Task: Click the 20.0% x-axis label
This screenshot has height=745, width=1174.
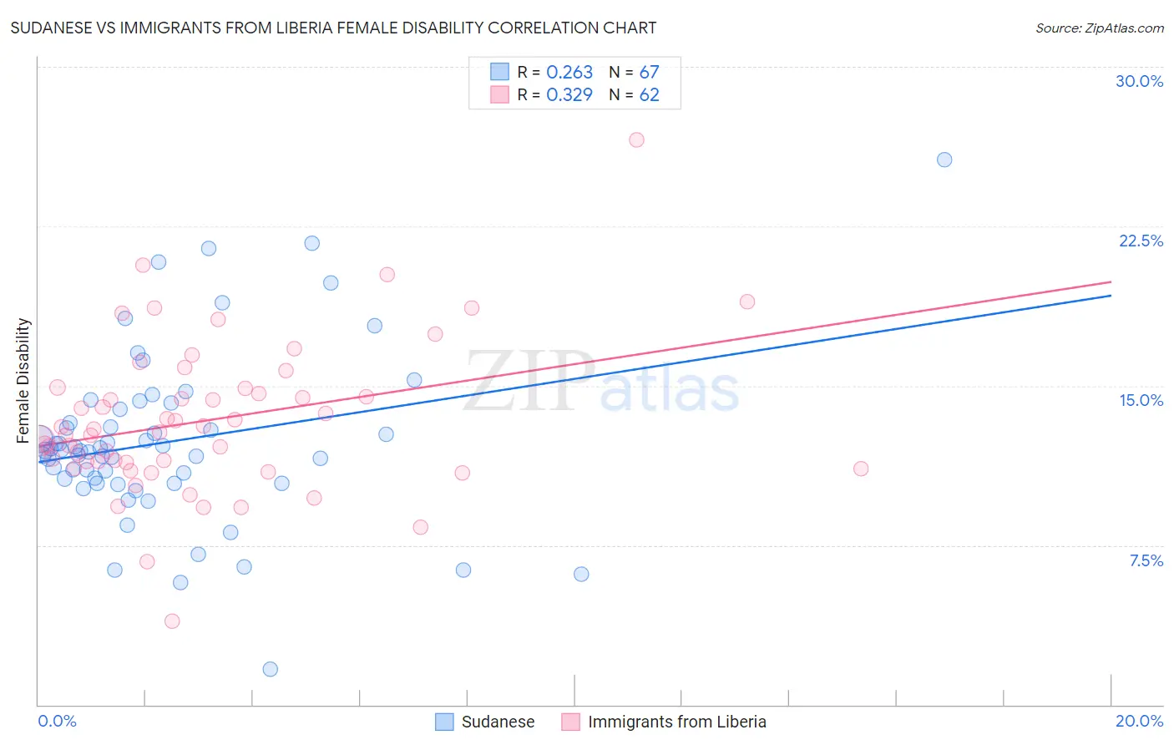Action: 1139,721
